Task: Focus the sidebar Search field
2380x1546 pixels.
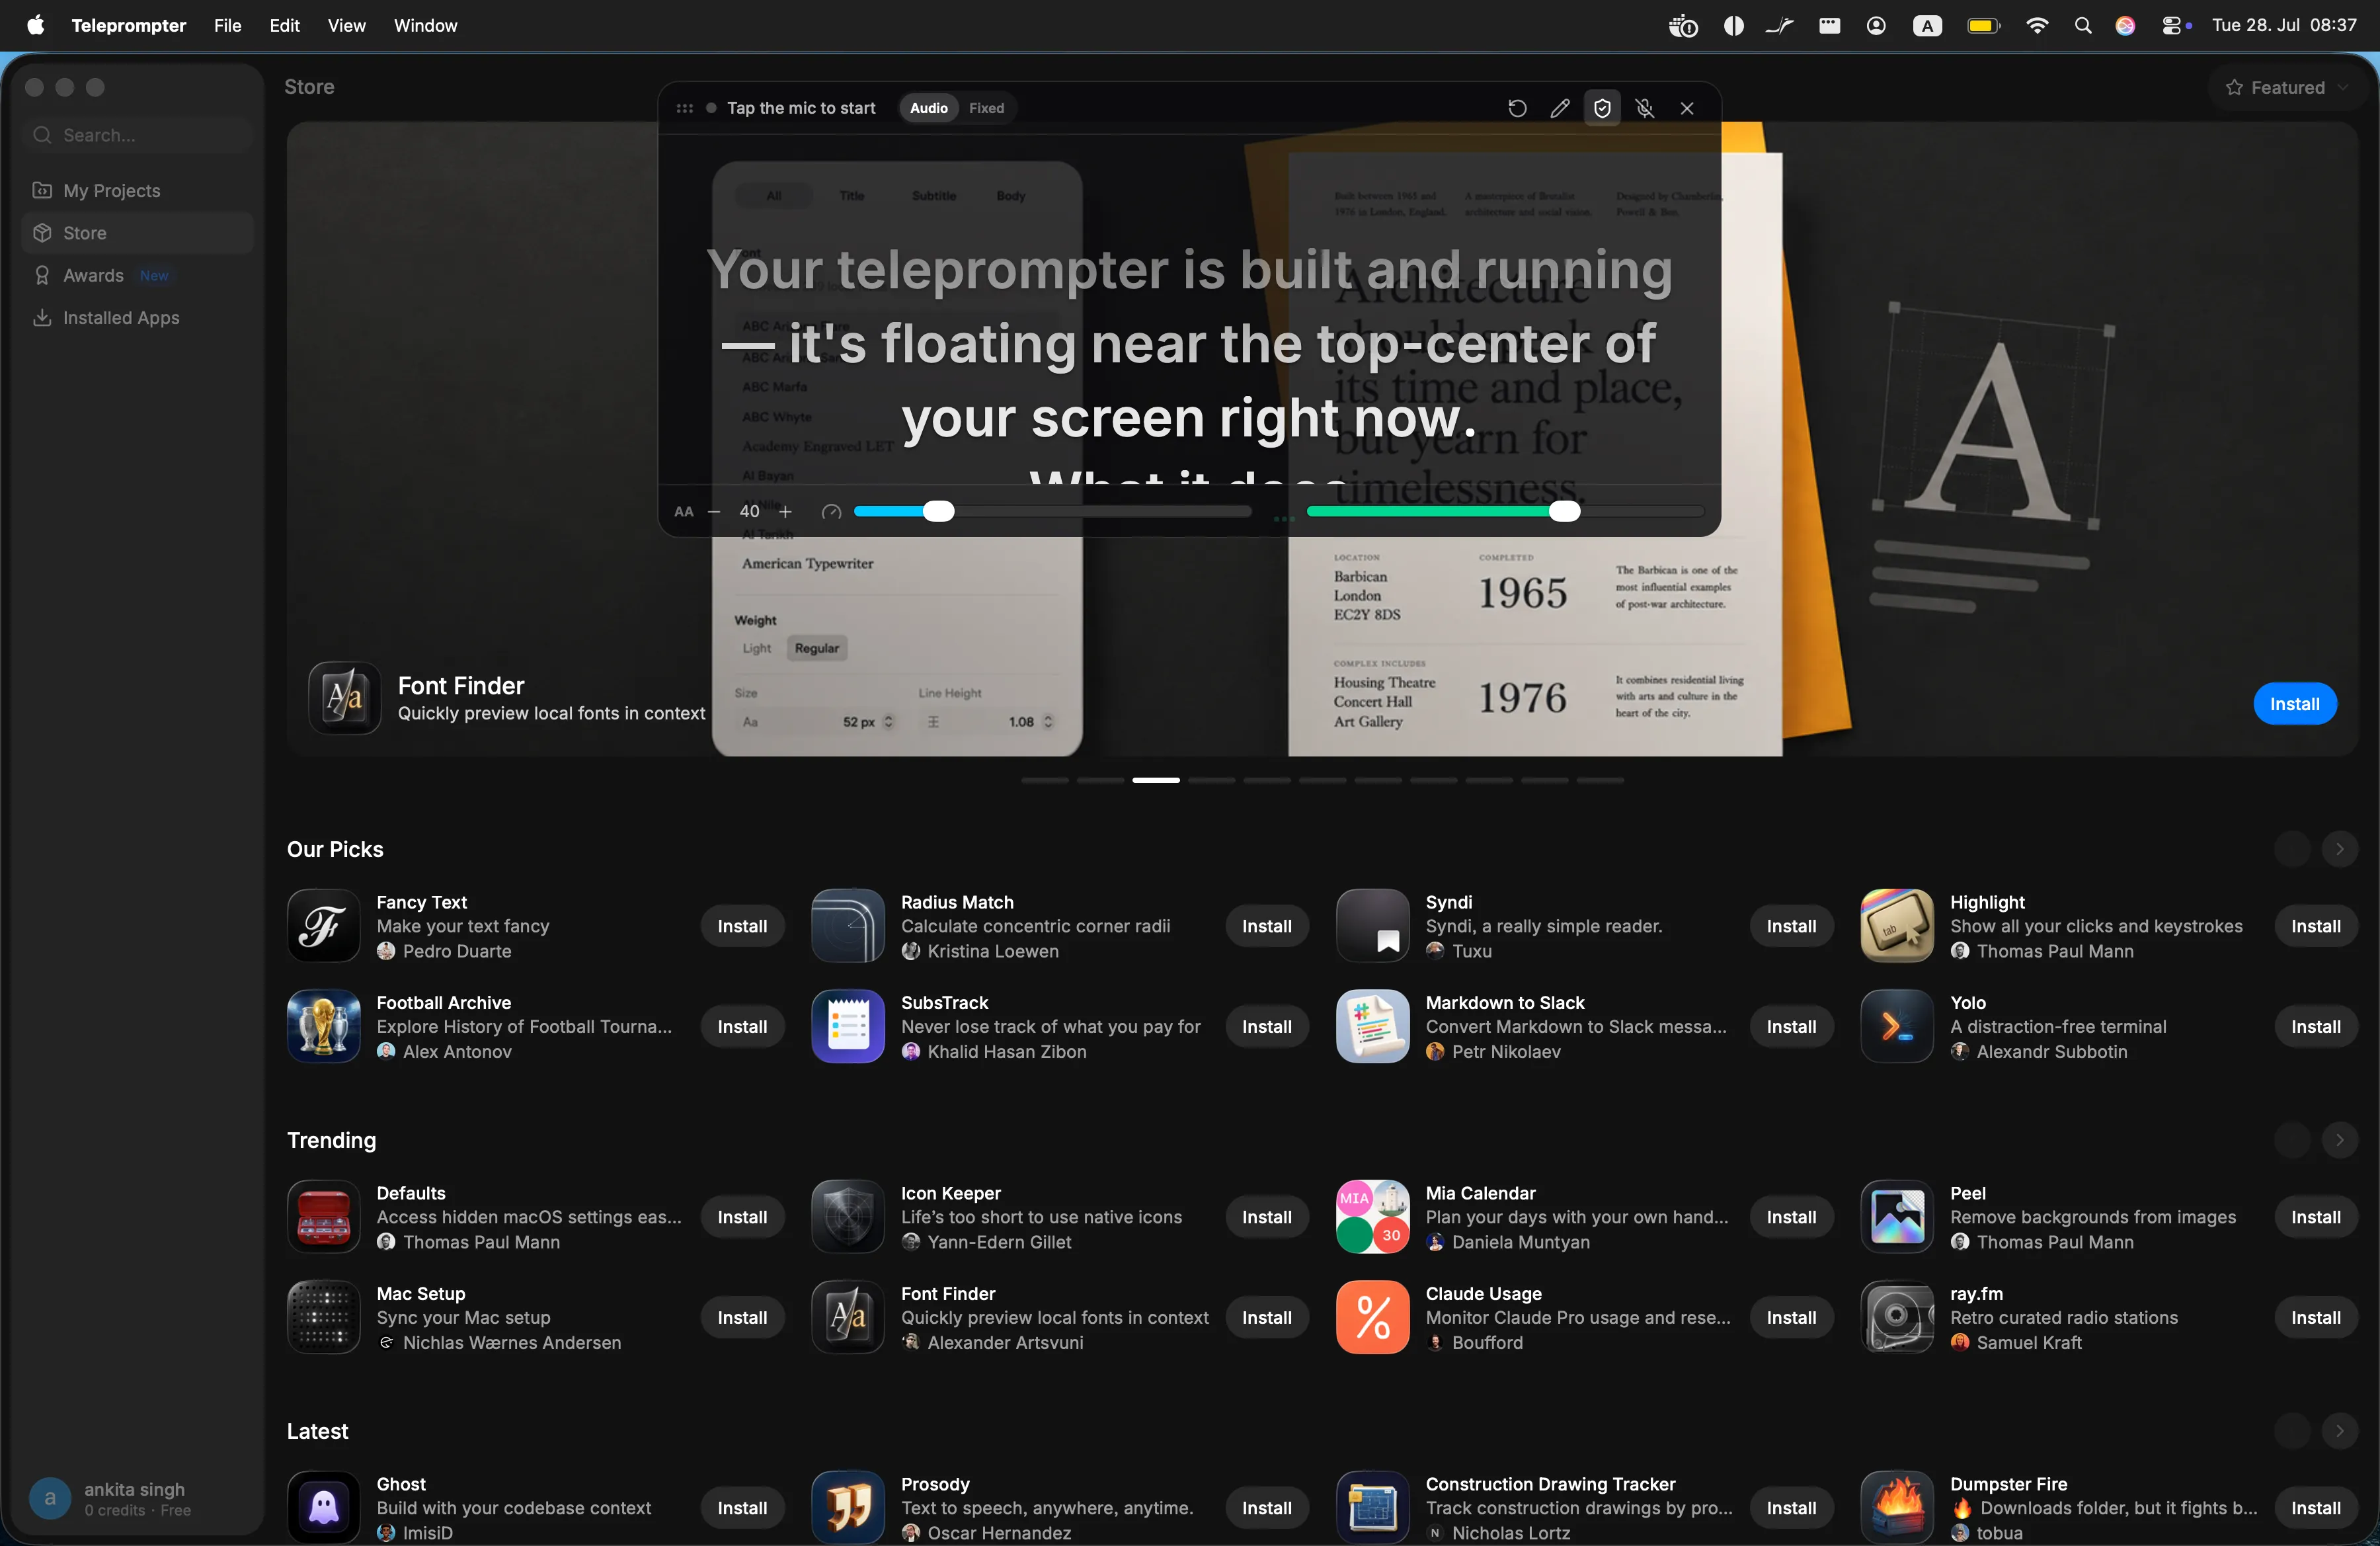Action: coord(138,135)
